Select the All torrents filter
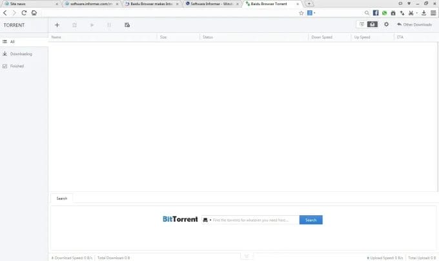This screenshot has height=261, width=439. tap(12, 41)
